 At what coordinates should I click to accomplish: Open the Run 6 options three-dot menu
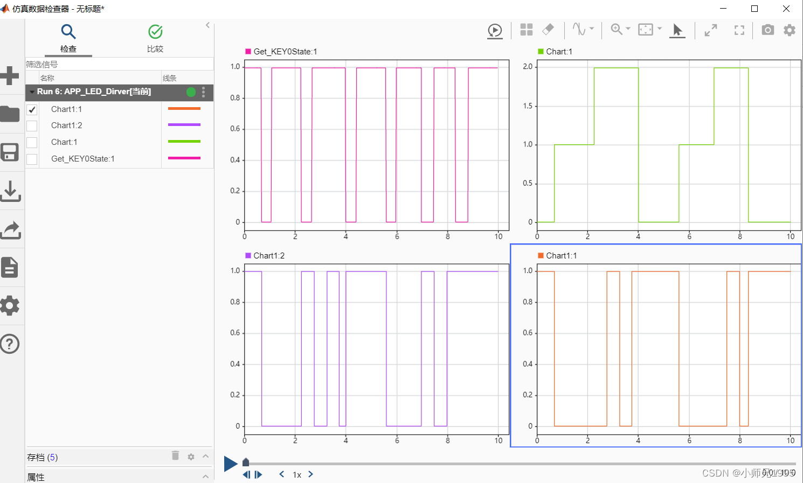pos(203,92)
